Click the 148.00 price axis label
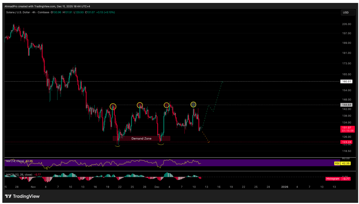Image resolution: width=359 pixels, height=204 pixels. pos(346,100)
